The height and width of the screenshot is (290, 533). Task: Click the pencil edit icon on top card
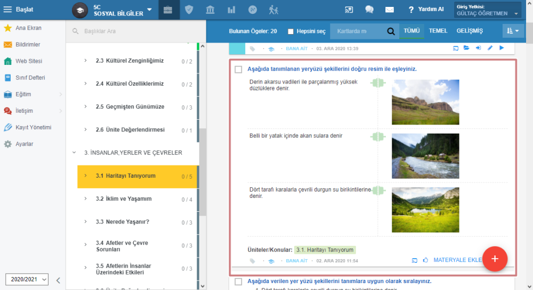click(x=490, y=48)
